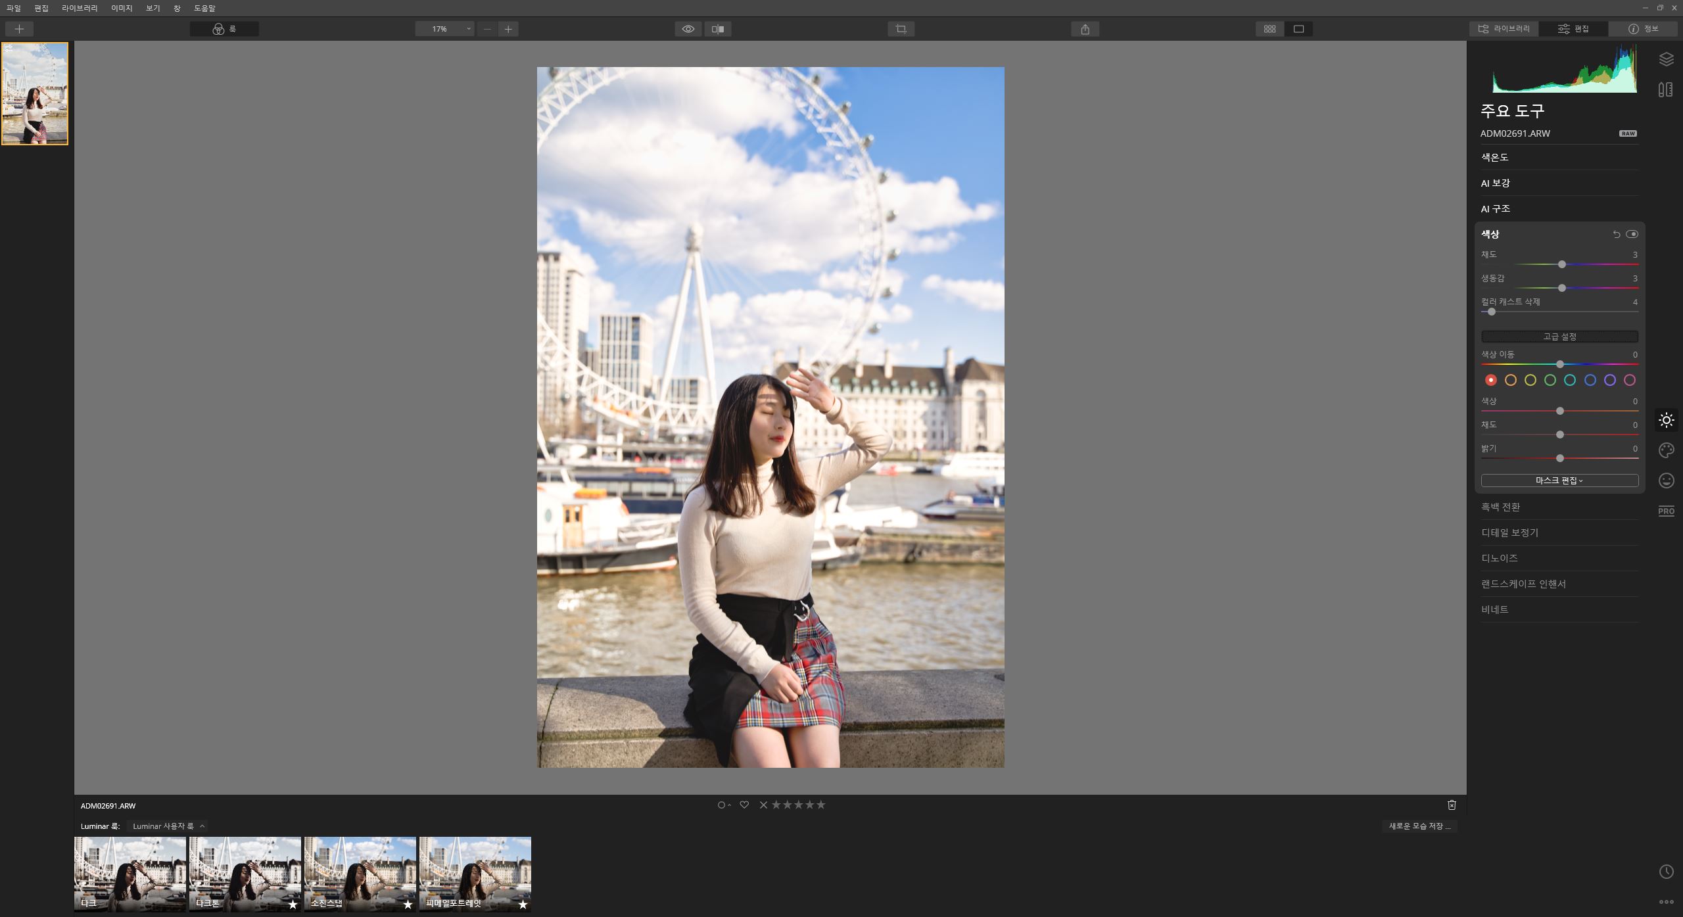Open the 이미지 menu
Screen dimensions: 1683x917
pos(122,8)
